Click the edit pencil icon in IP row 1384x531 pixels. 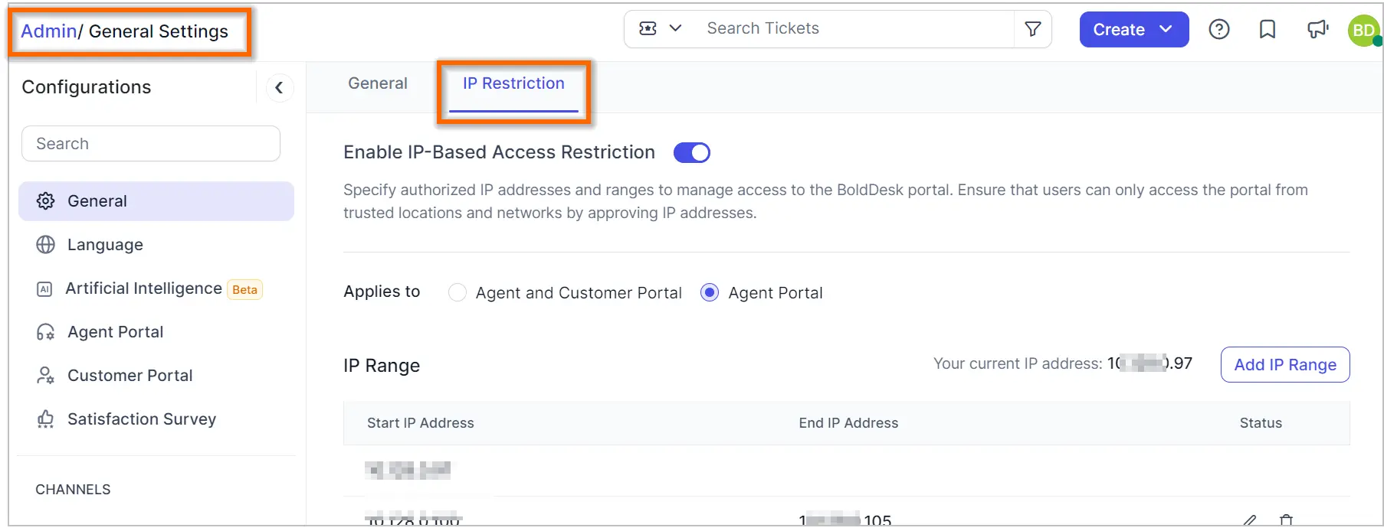pyautogui.click(x=1249, y=520)
